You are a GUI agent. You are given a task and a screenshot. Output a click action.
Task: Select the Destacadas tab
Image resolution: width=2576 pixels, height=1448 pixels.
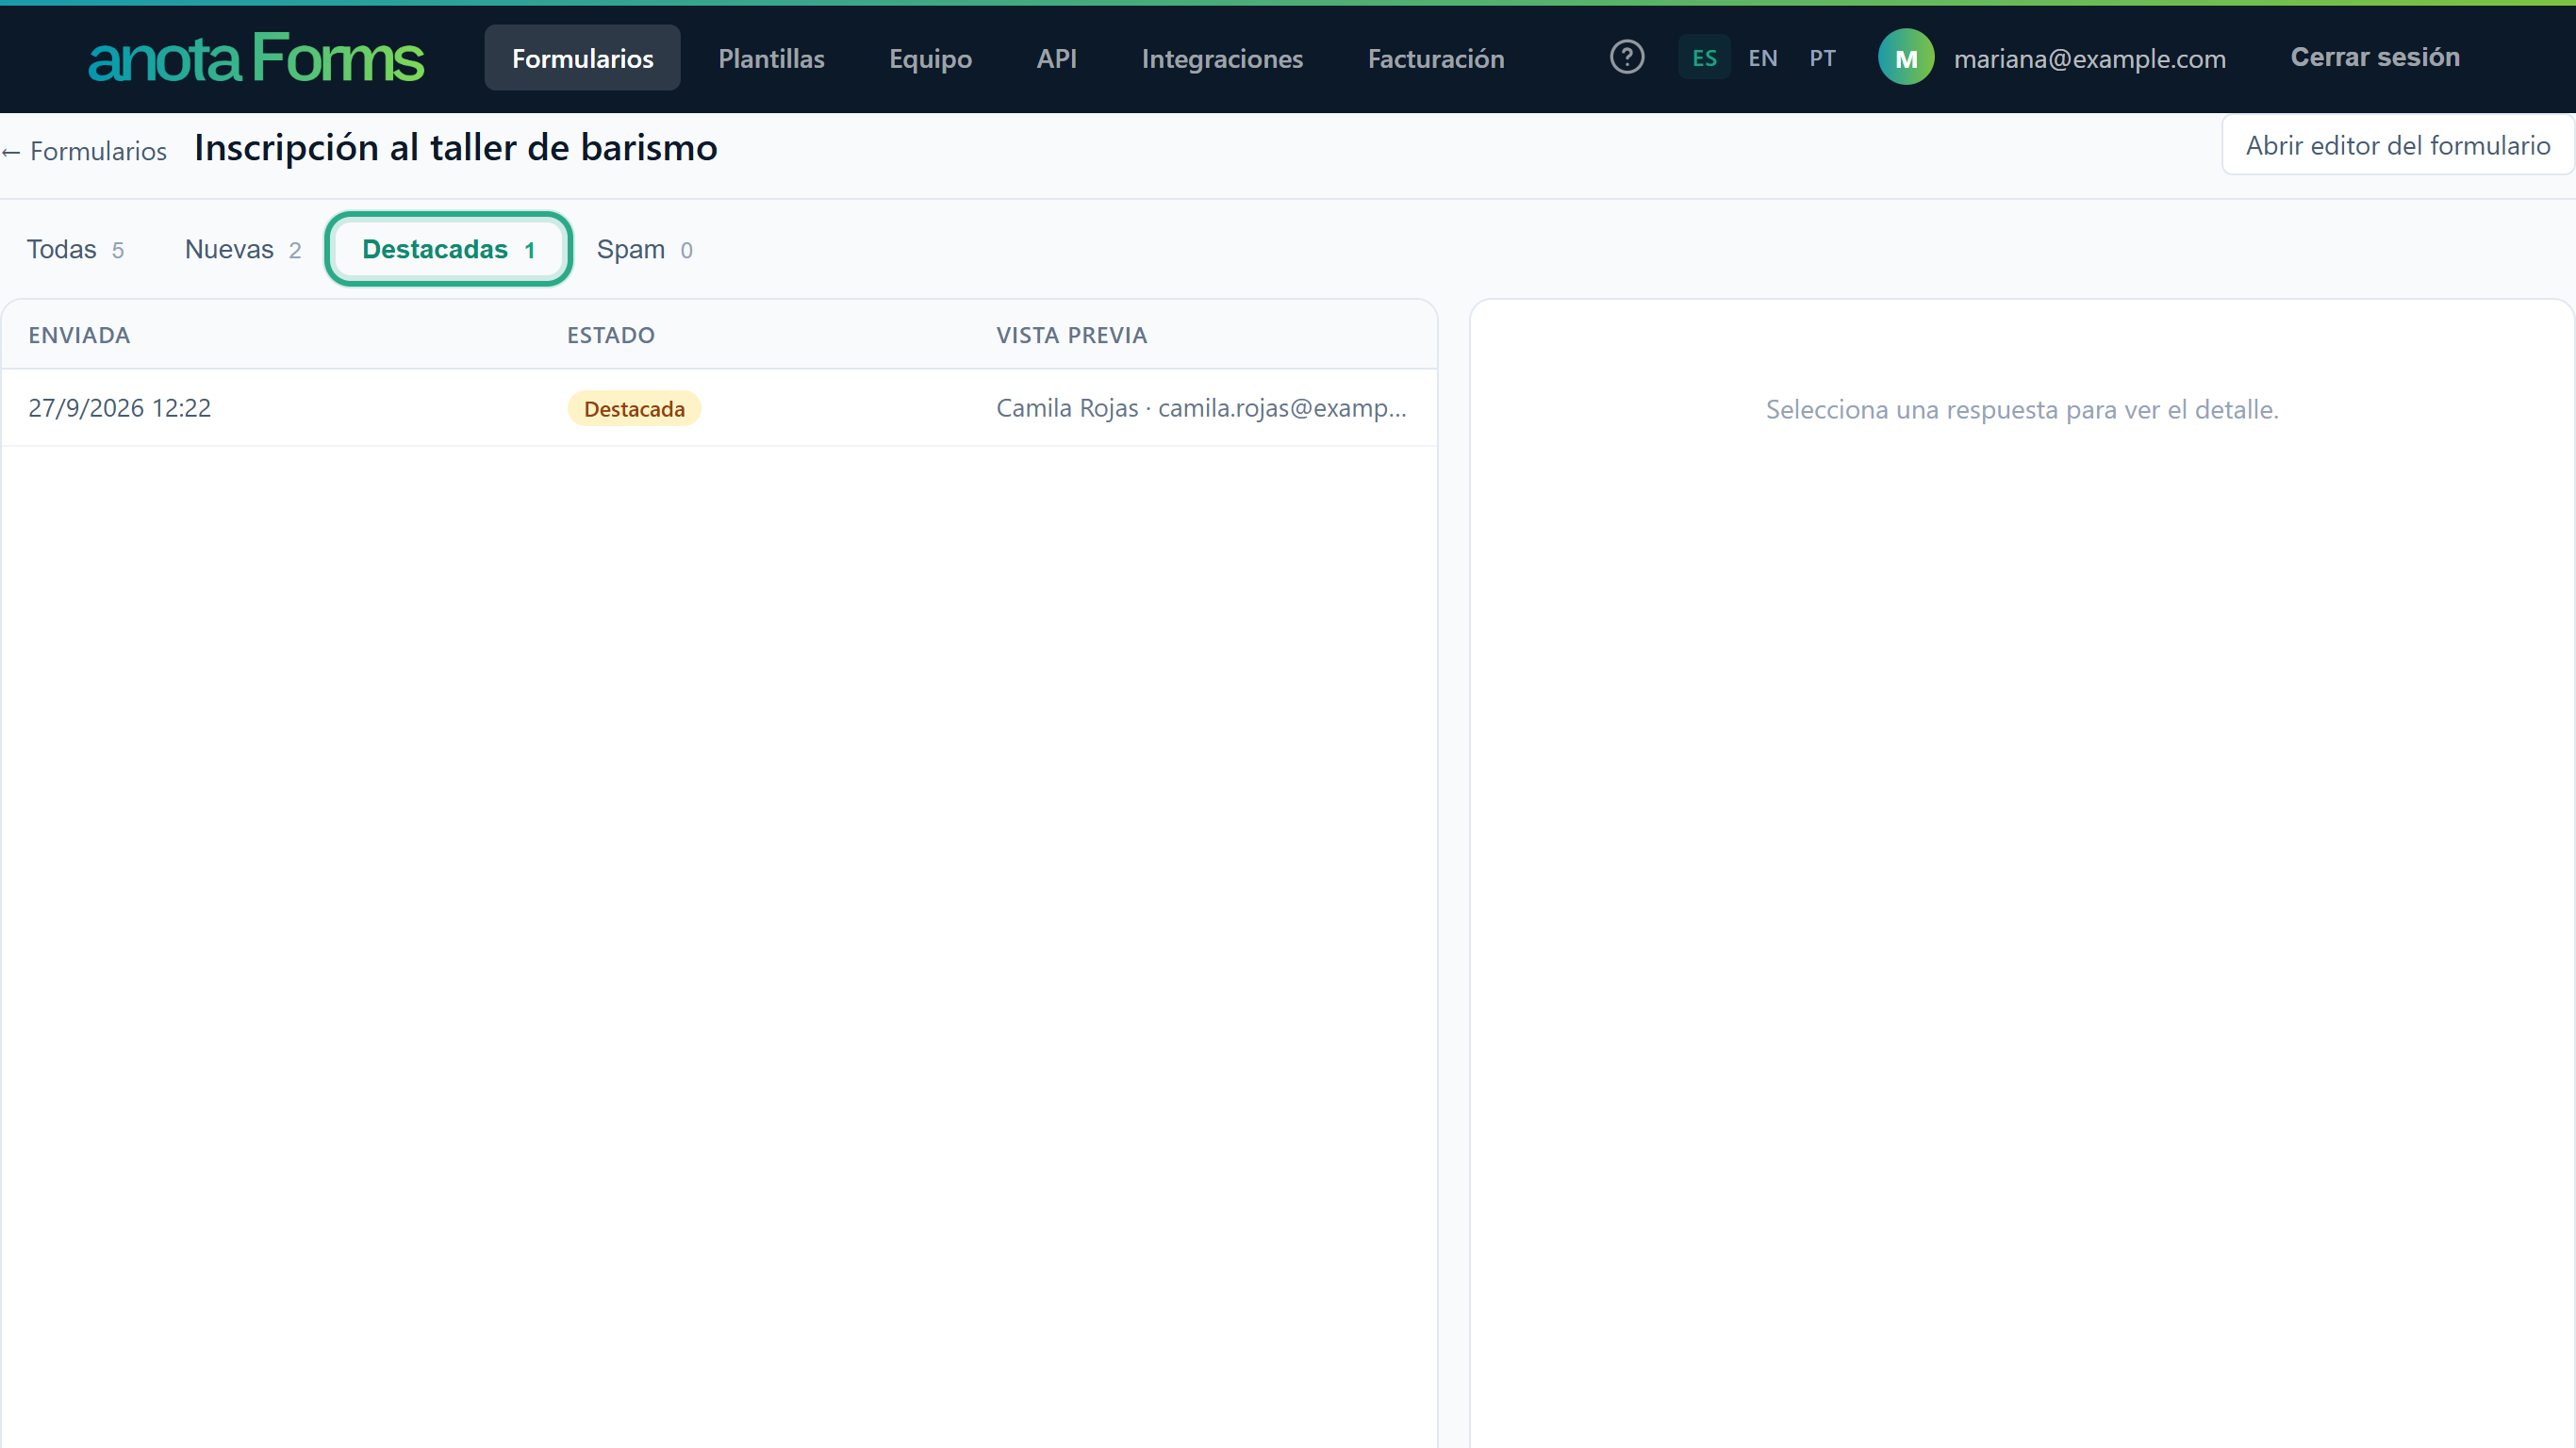point(448,249)
